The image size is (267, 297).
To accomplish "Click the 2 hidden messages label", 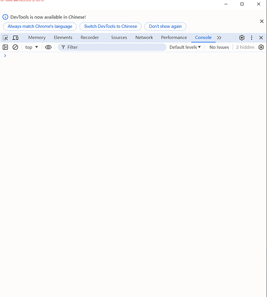I will point(245,47).
